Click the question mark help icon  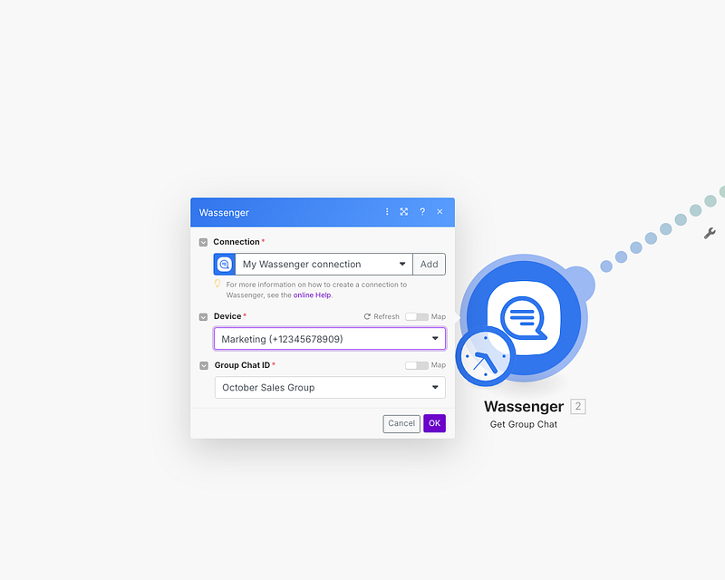[422, 212]
